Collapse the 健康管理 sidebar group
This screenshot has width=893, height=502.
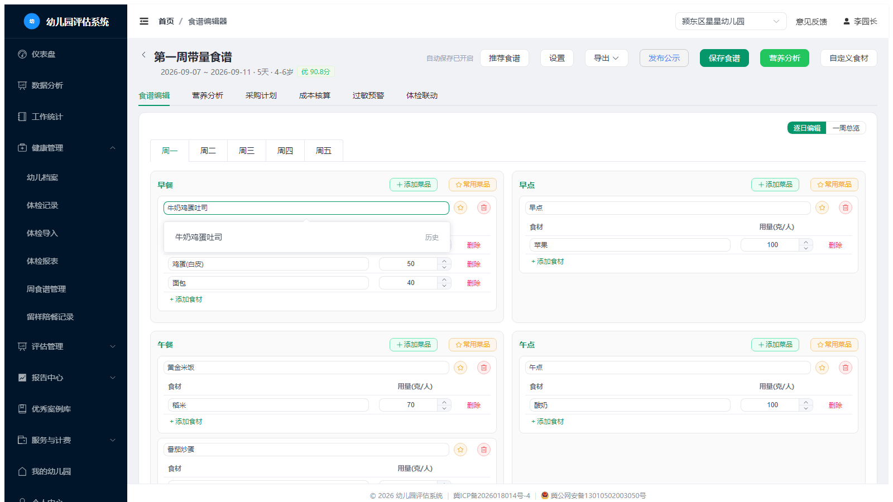click(x=66, y=148)
